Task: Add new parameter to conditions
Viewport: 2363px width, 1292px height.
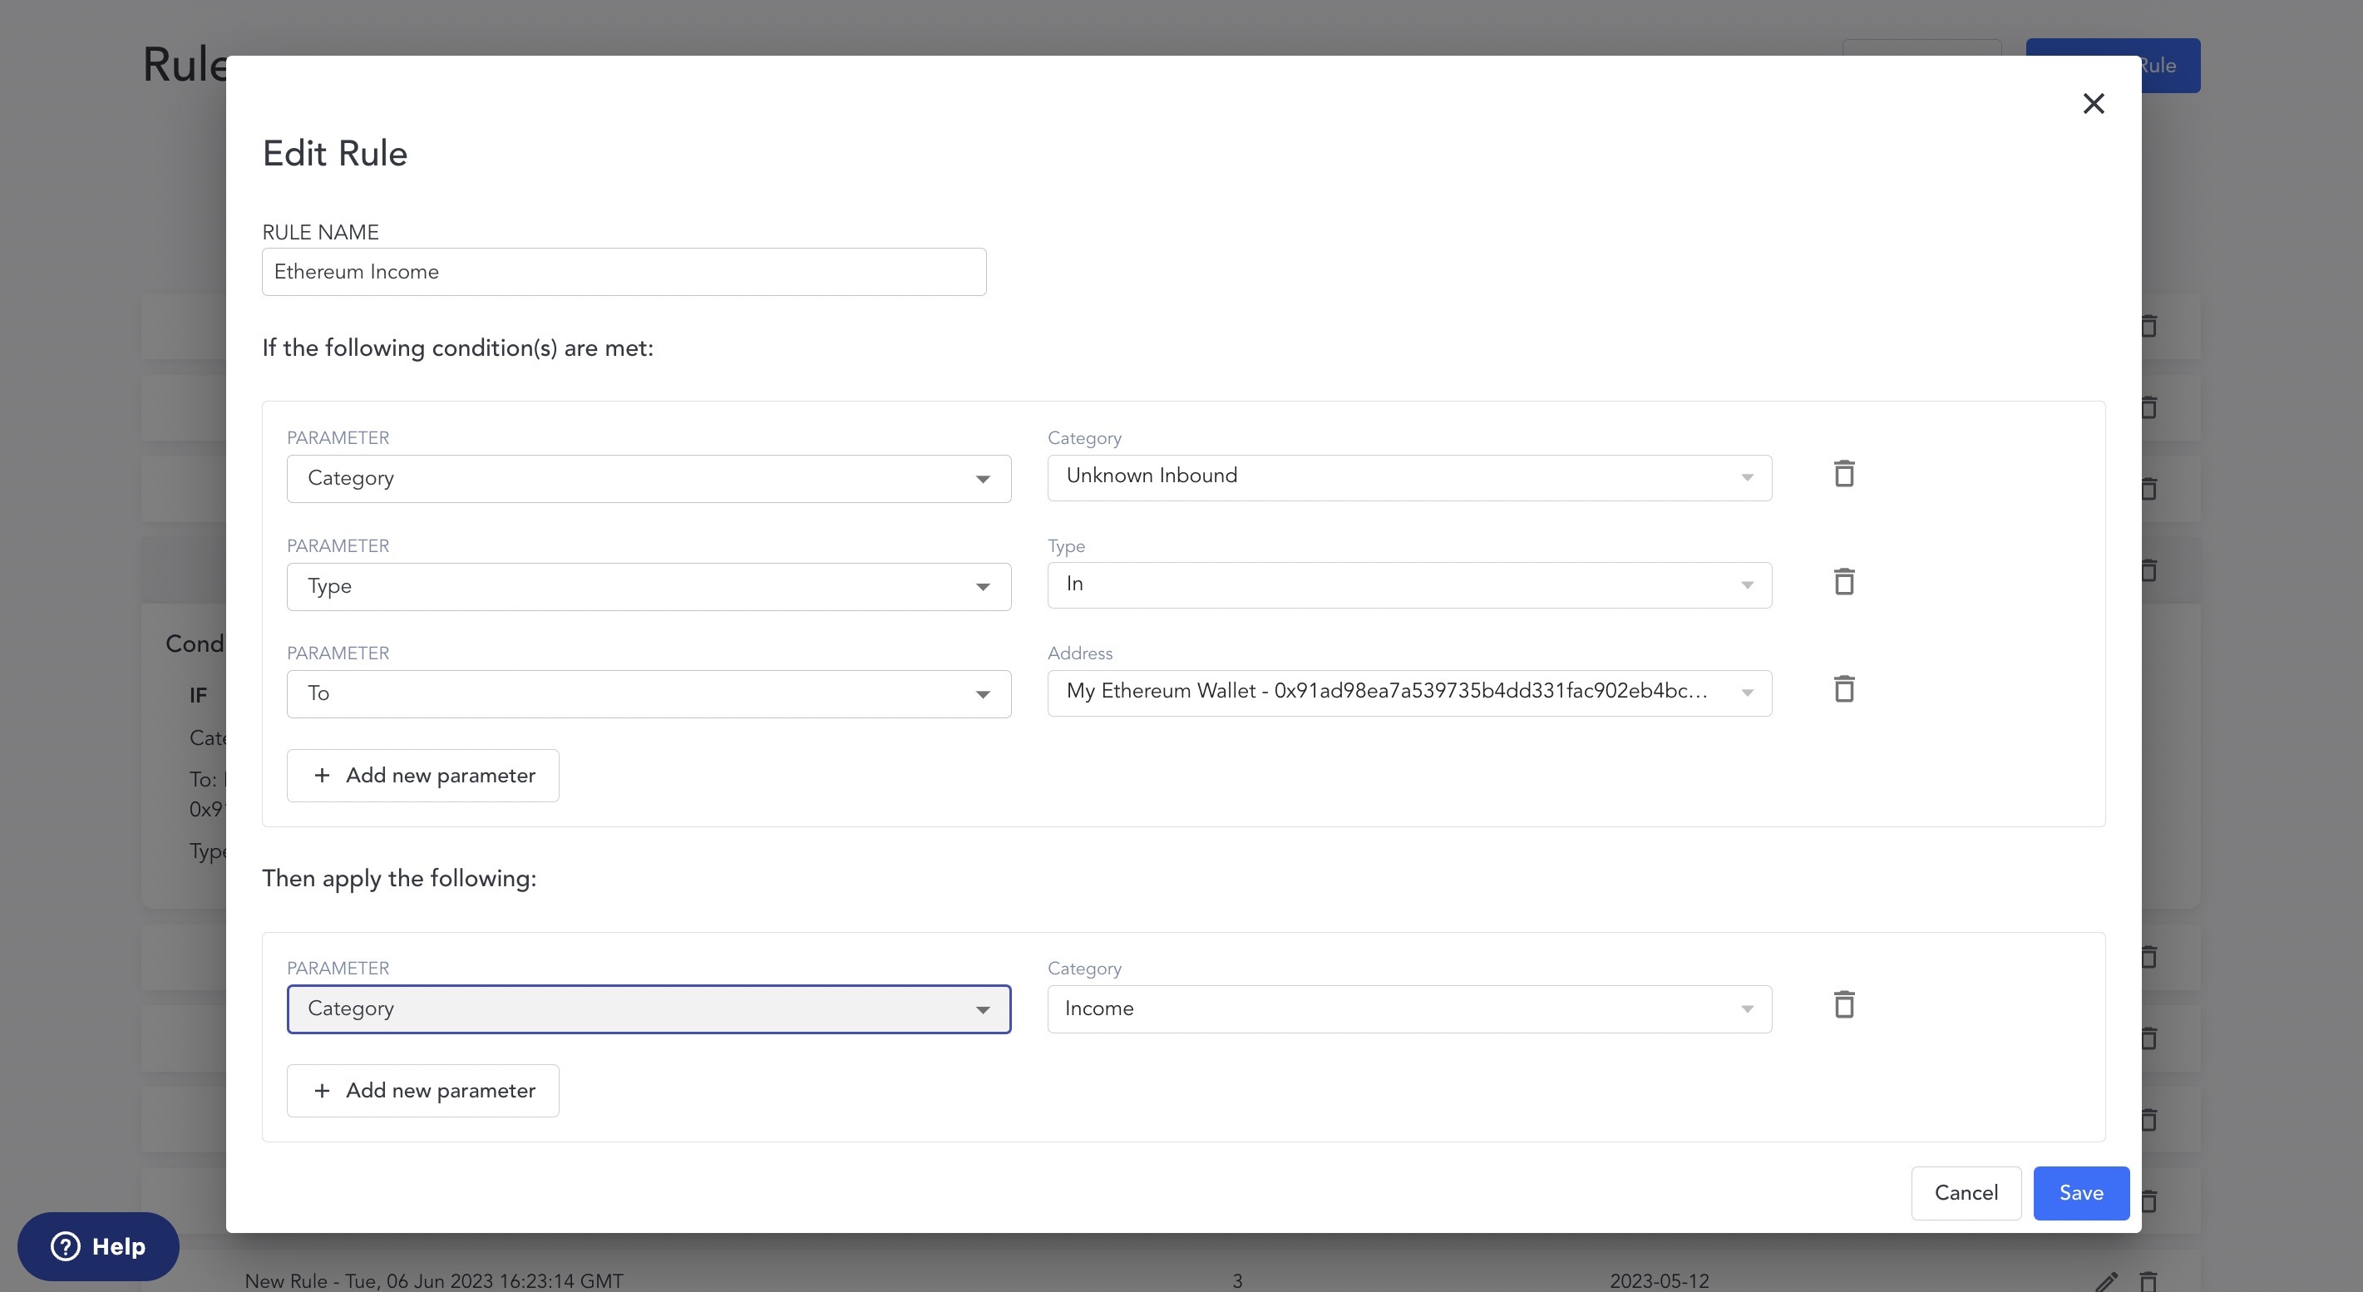Action: 423,776
